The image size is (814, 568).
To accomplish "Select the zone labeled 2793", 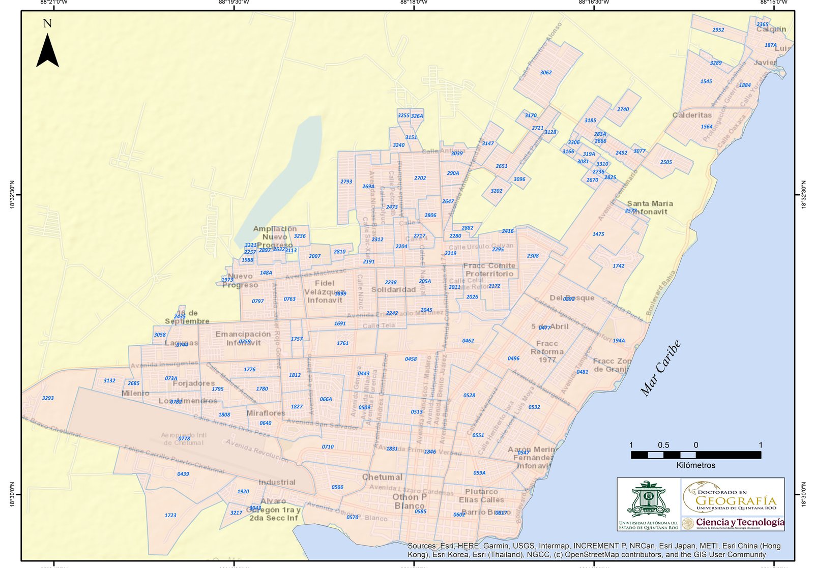I will [x=346, y=182].
